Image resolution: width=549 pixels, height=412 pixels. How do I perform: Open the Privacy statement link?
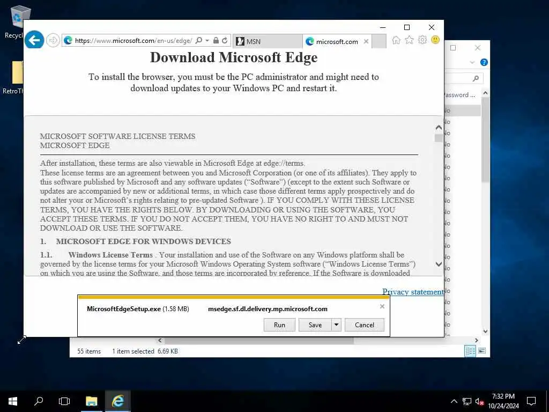(413, 292)
